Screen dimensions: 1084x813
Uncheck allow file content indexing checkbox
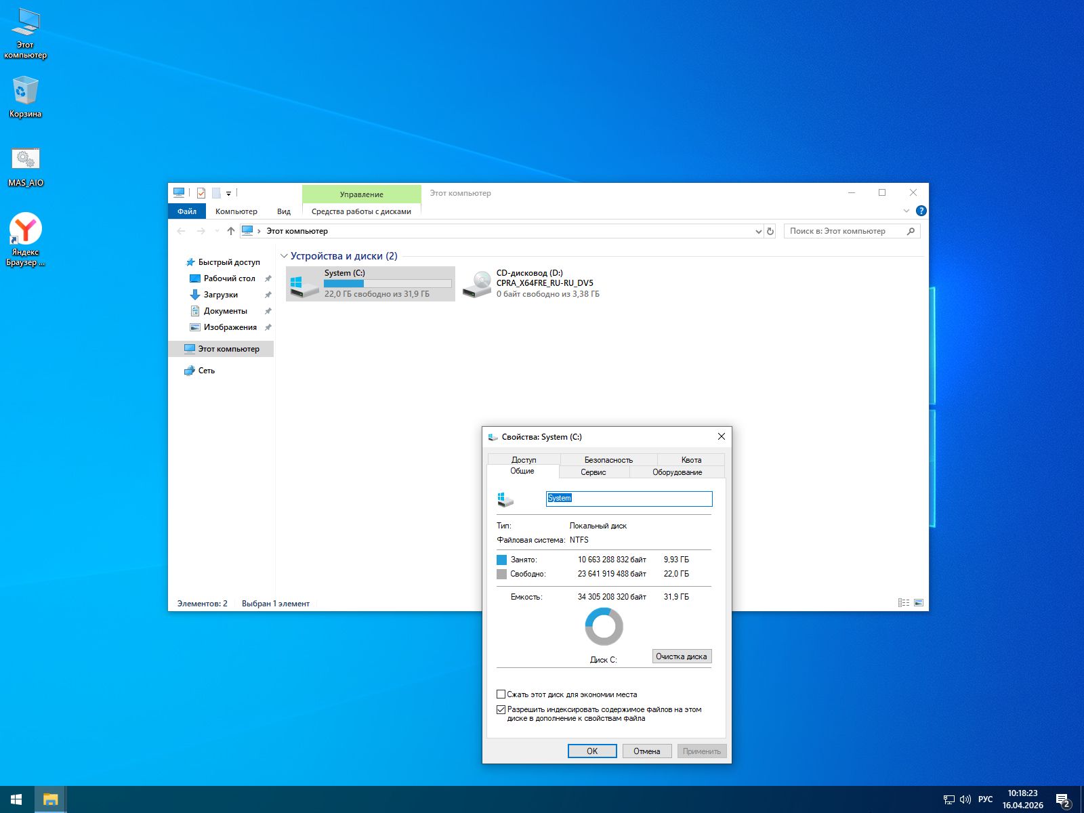[501, 709]
